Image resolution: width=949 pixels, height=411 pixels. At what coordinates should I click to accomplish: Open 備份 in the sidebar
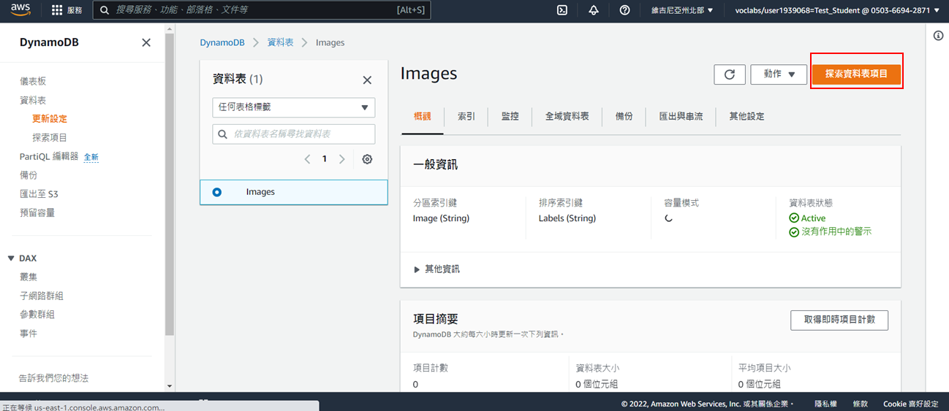pos(29,175)
